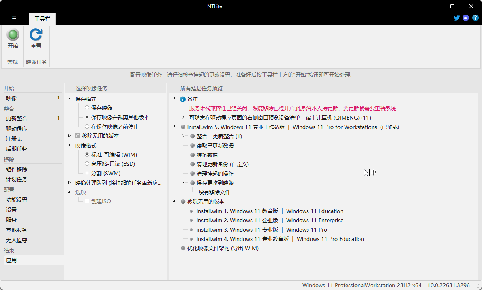Collapse the 保存更改到映像 node
Viewport: 482px width, 290px height.
click(183, 183)
